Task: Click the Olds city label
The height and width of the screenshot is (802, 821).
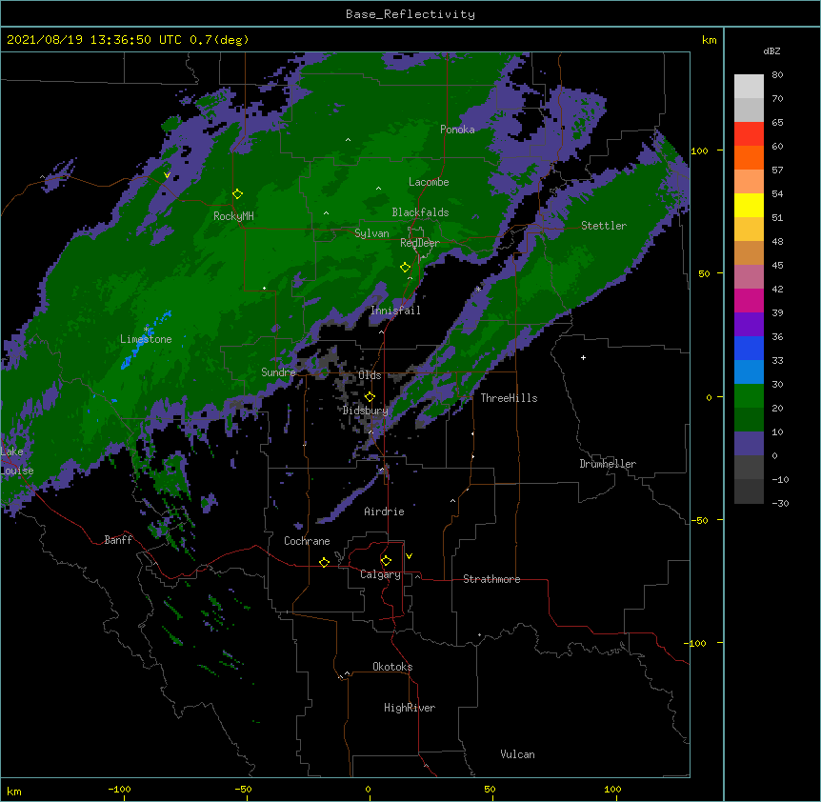Action: click(x=370, y=375)
